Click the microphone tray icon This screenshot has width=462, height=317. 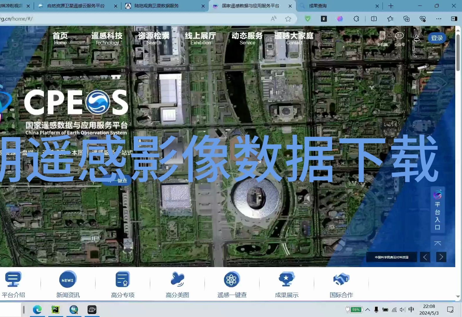click(376, 309)
